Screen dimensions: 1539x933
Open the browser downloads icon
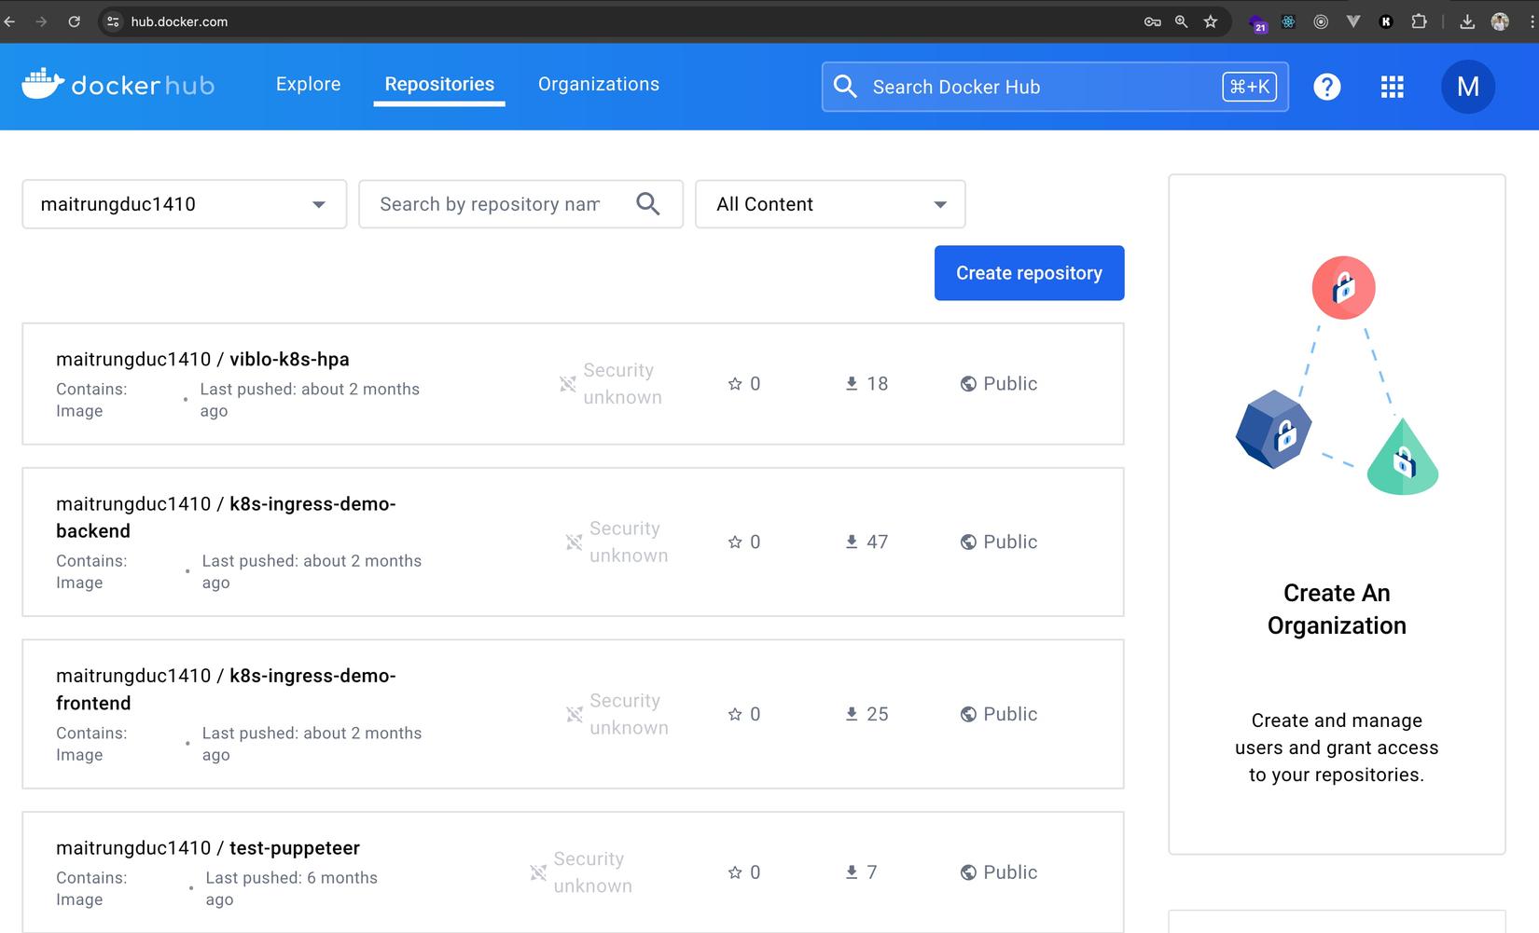1467,21
